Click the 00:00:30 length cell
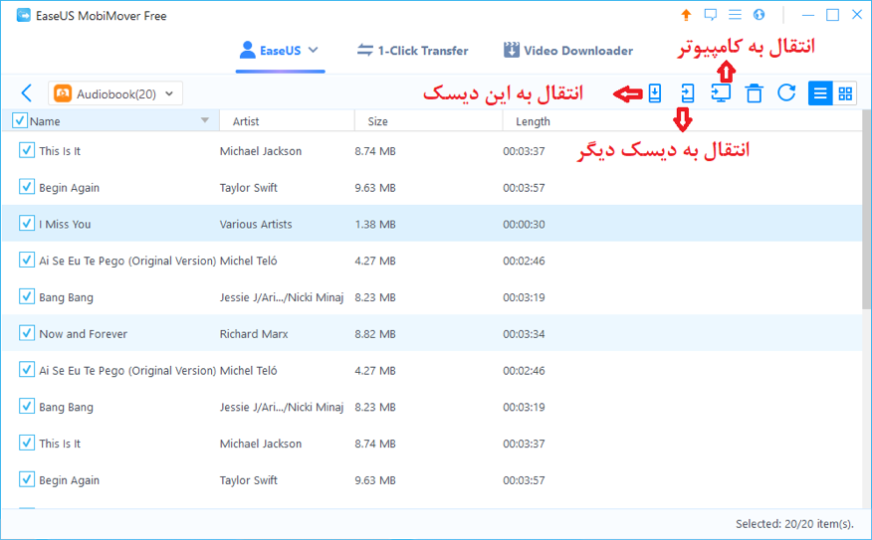Image resolution: width=872 pixels, height=540 pixels. coord(524,225)
